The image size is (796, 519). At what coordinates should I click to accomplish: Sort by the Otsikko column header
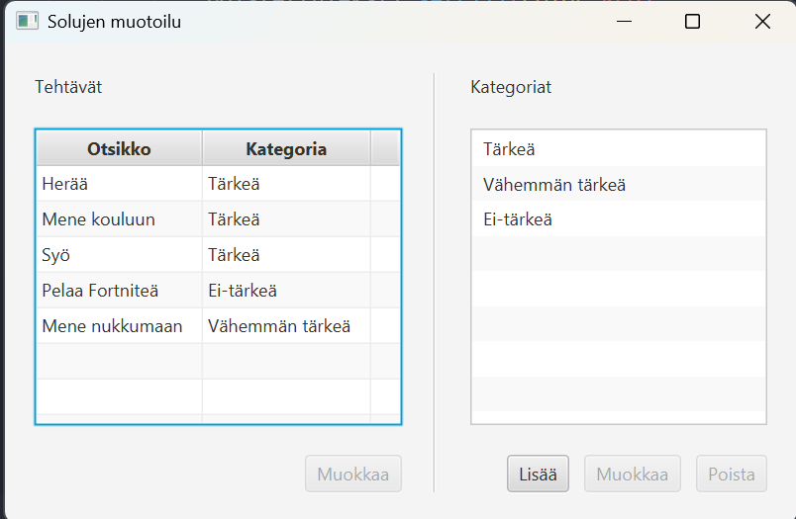[x=119, y=149]
